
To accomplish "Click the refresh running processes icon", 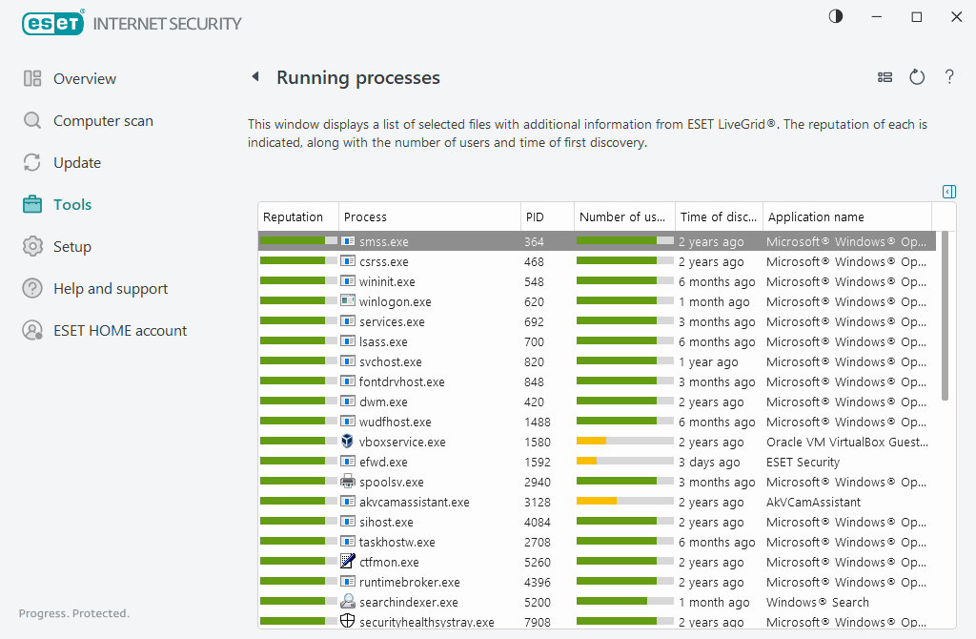I will point(917,77).
